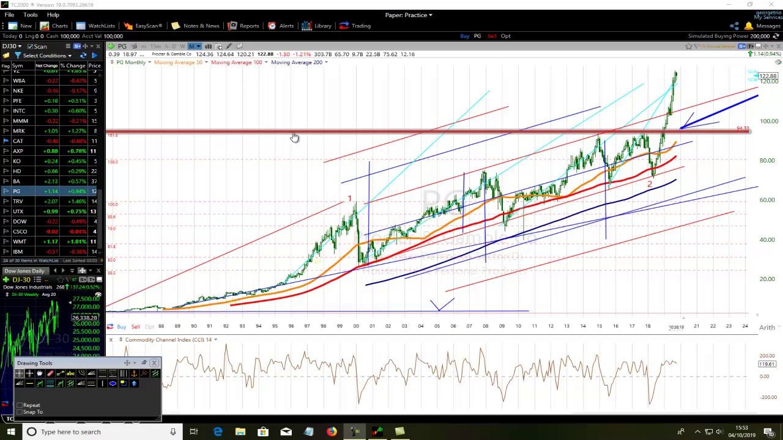Click the red Sell button in the order bar
The image size is (783, 440).
coord(492,36)
